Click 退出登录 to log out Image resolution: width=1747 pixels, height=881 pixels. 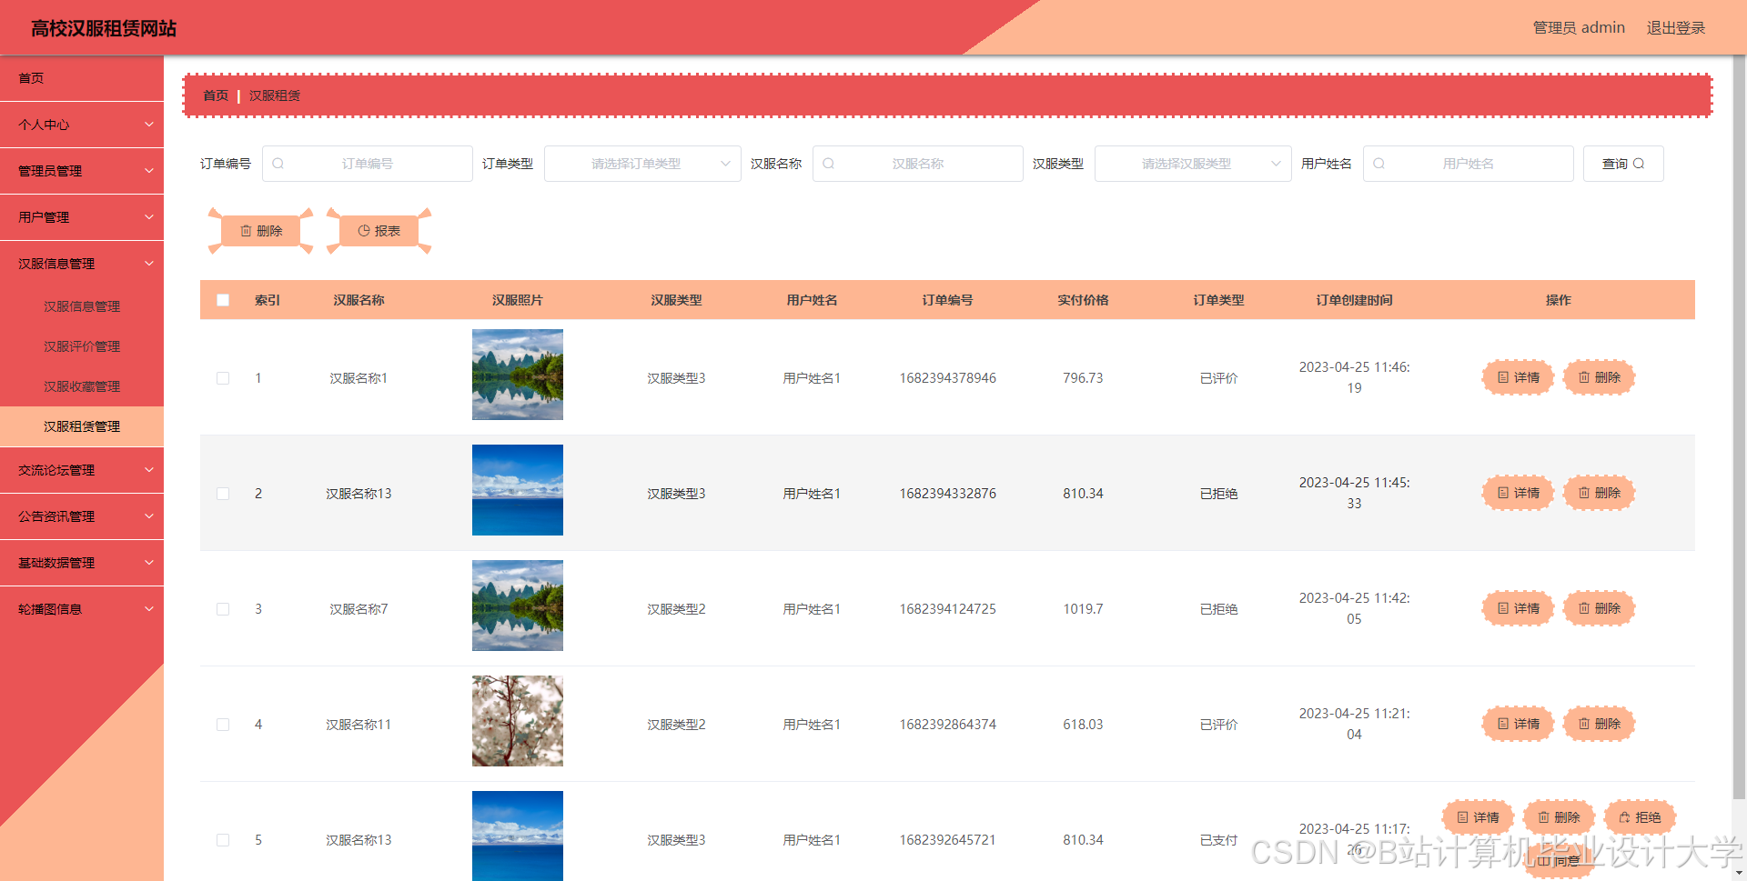coord(1675,28)
